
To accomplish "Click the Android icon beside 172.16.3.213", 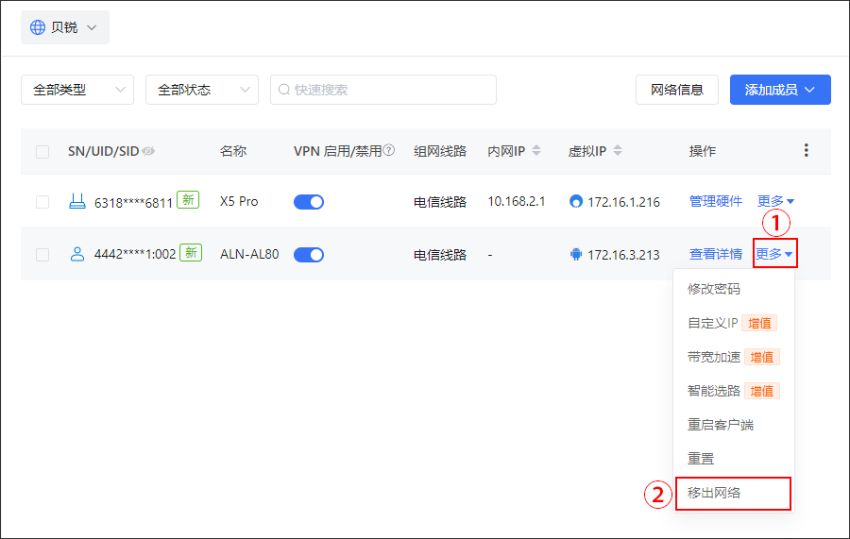I will (576, 254).
